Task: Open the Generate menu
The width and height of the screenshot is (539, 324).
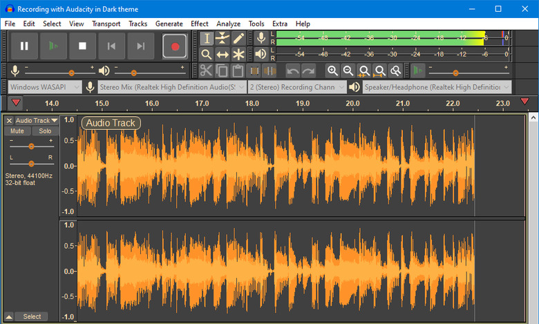Action: [x=169, y=23]
